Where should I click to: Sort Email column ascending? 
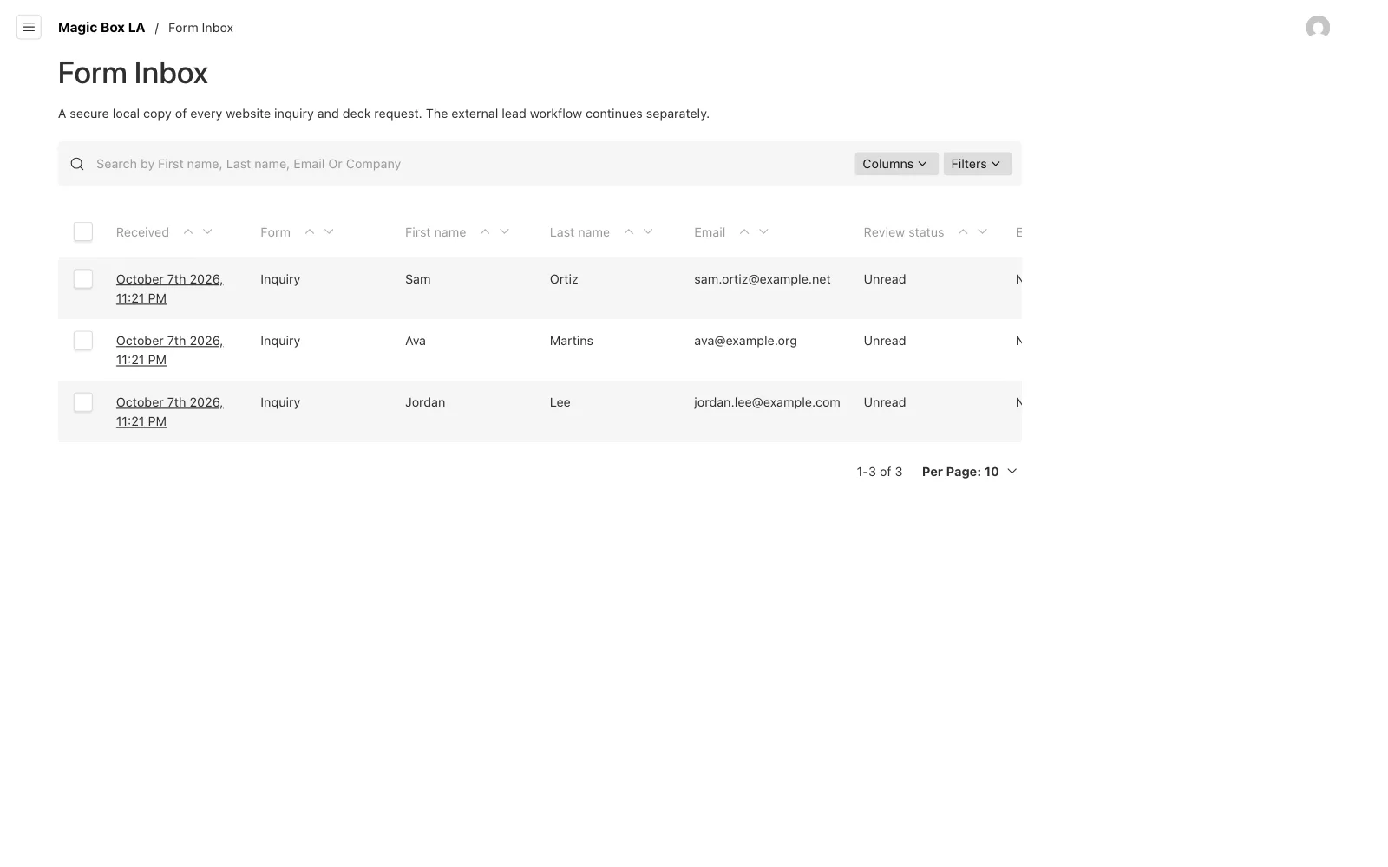(x=744, y=231)
